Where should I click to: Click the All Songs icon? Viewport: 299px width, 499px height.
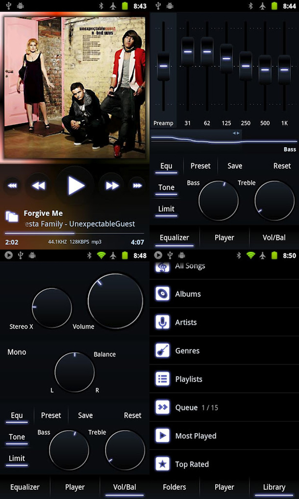pos(162,266)
